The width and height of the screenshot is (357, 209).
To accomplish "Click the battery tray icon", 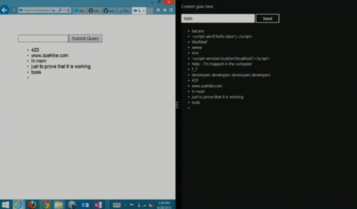I will (x=139, y=205).
